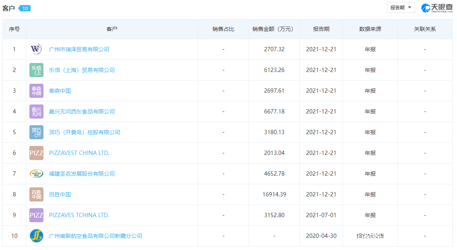Open 乐信（上海）贸易有限公司 link
Viewport: 457px width, 250px height.
click(82, 70)
